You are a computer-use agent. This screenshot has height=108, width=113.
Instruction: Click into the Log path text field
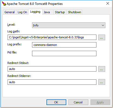point(52,37)
